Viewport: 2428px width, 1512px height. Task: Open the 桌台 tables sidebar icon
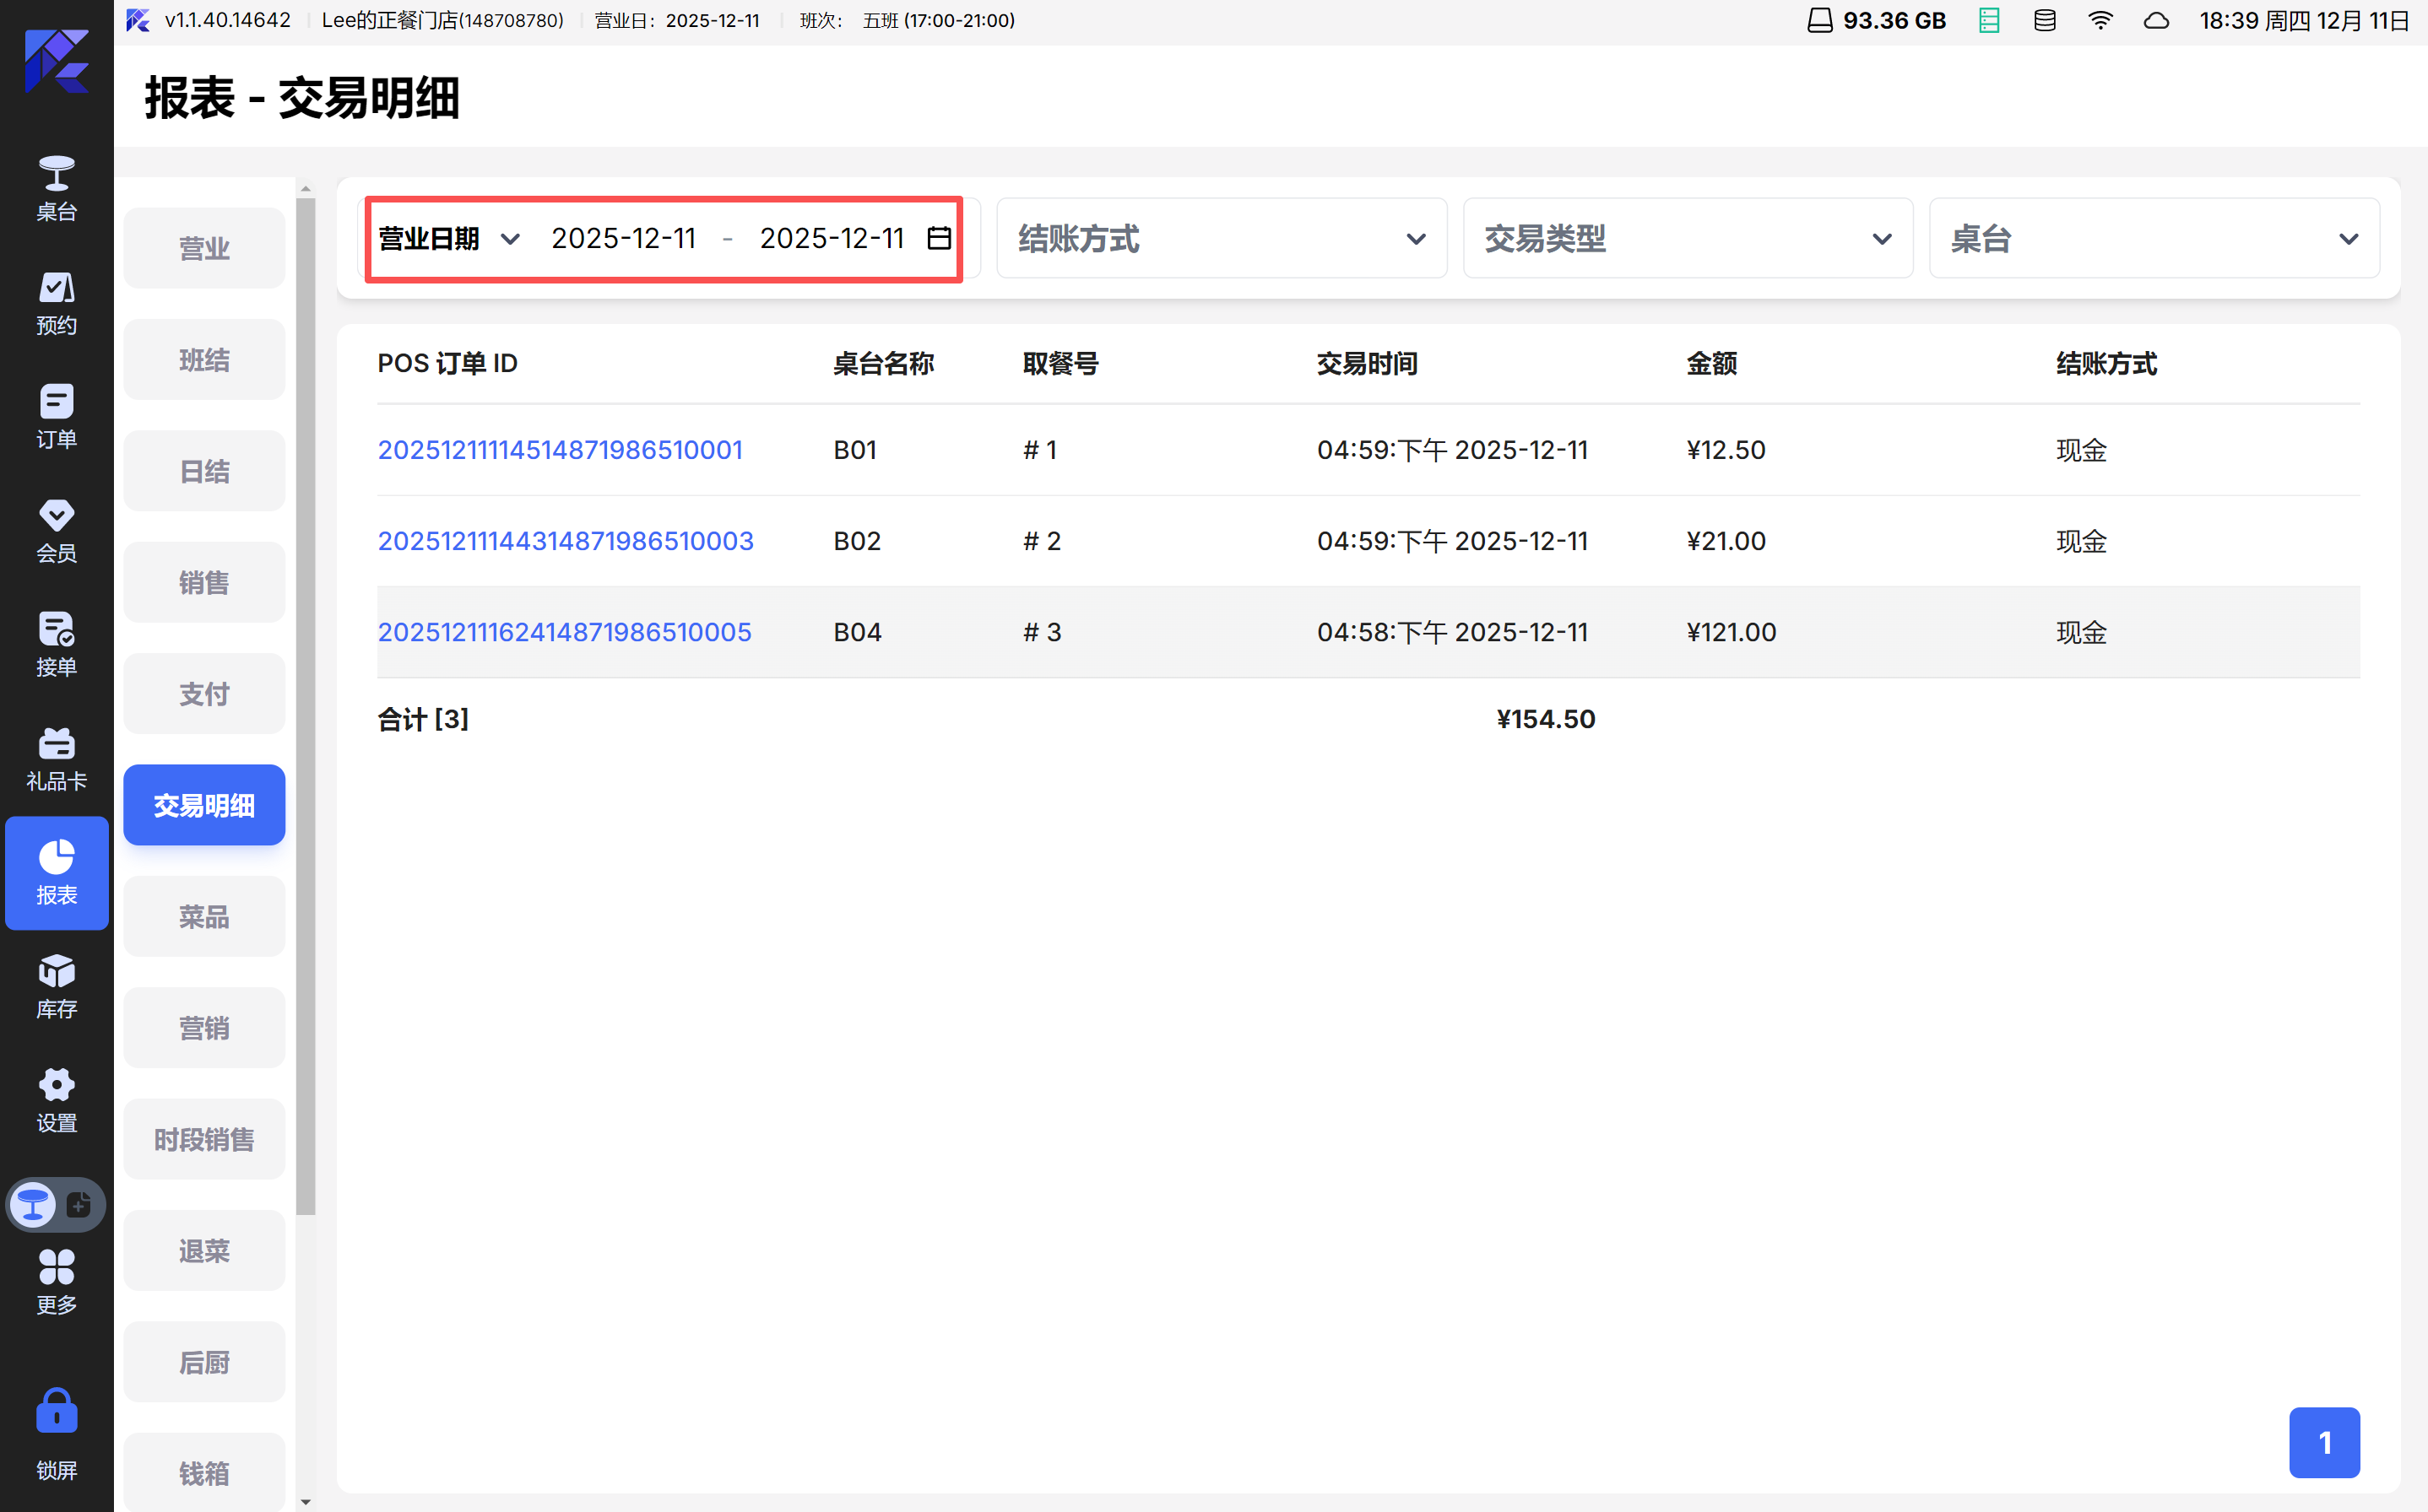(56, 187)
